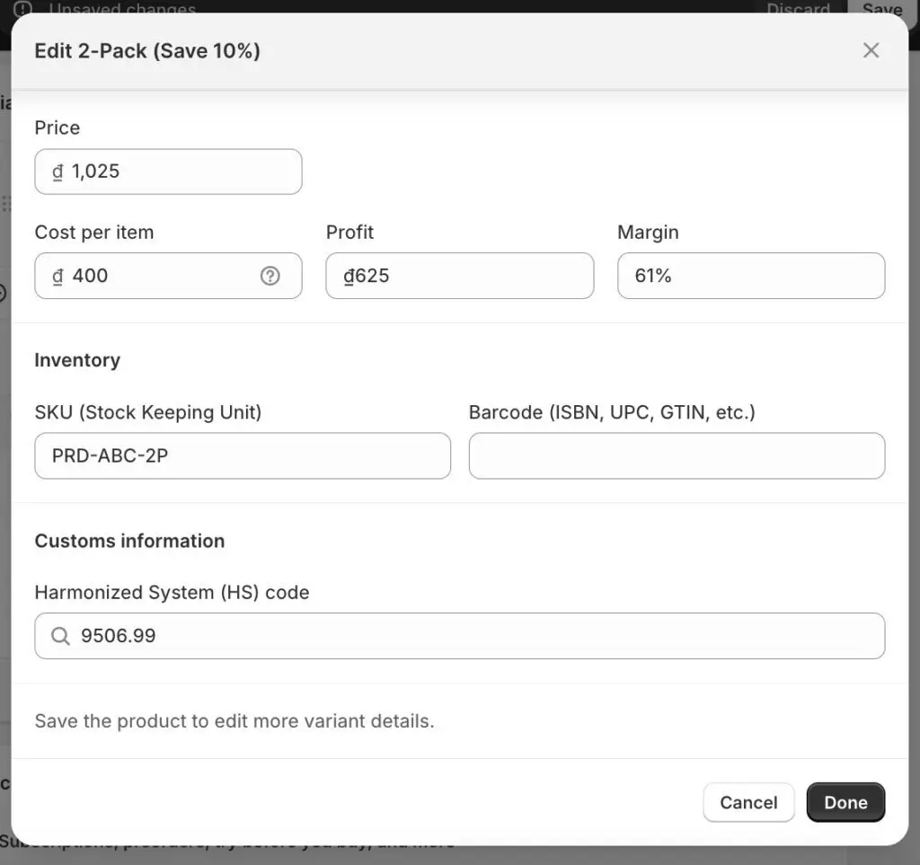Image resolution: width=920 pixels, height=865 pixels.
Task: Click the Margin field showing 61%
Action: pyautogui.click(x=750, y=276)
